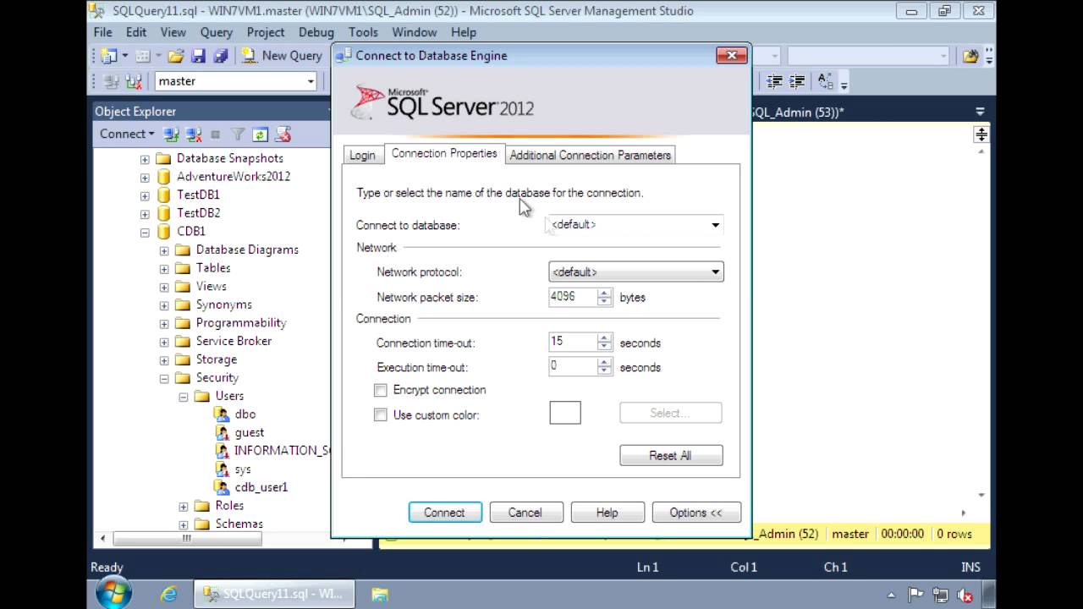Click Connect Object Explorer icon

click(172, 134)
